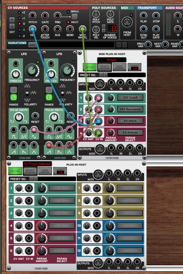Click the PLAY GATE jack
The width and height of the screenshot is (183, 274).
coord(156,29)
